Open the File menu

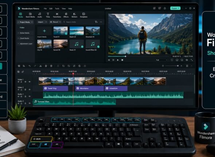tap(45, 8)
